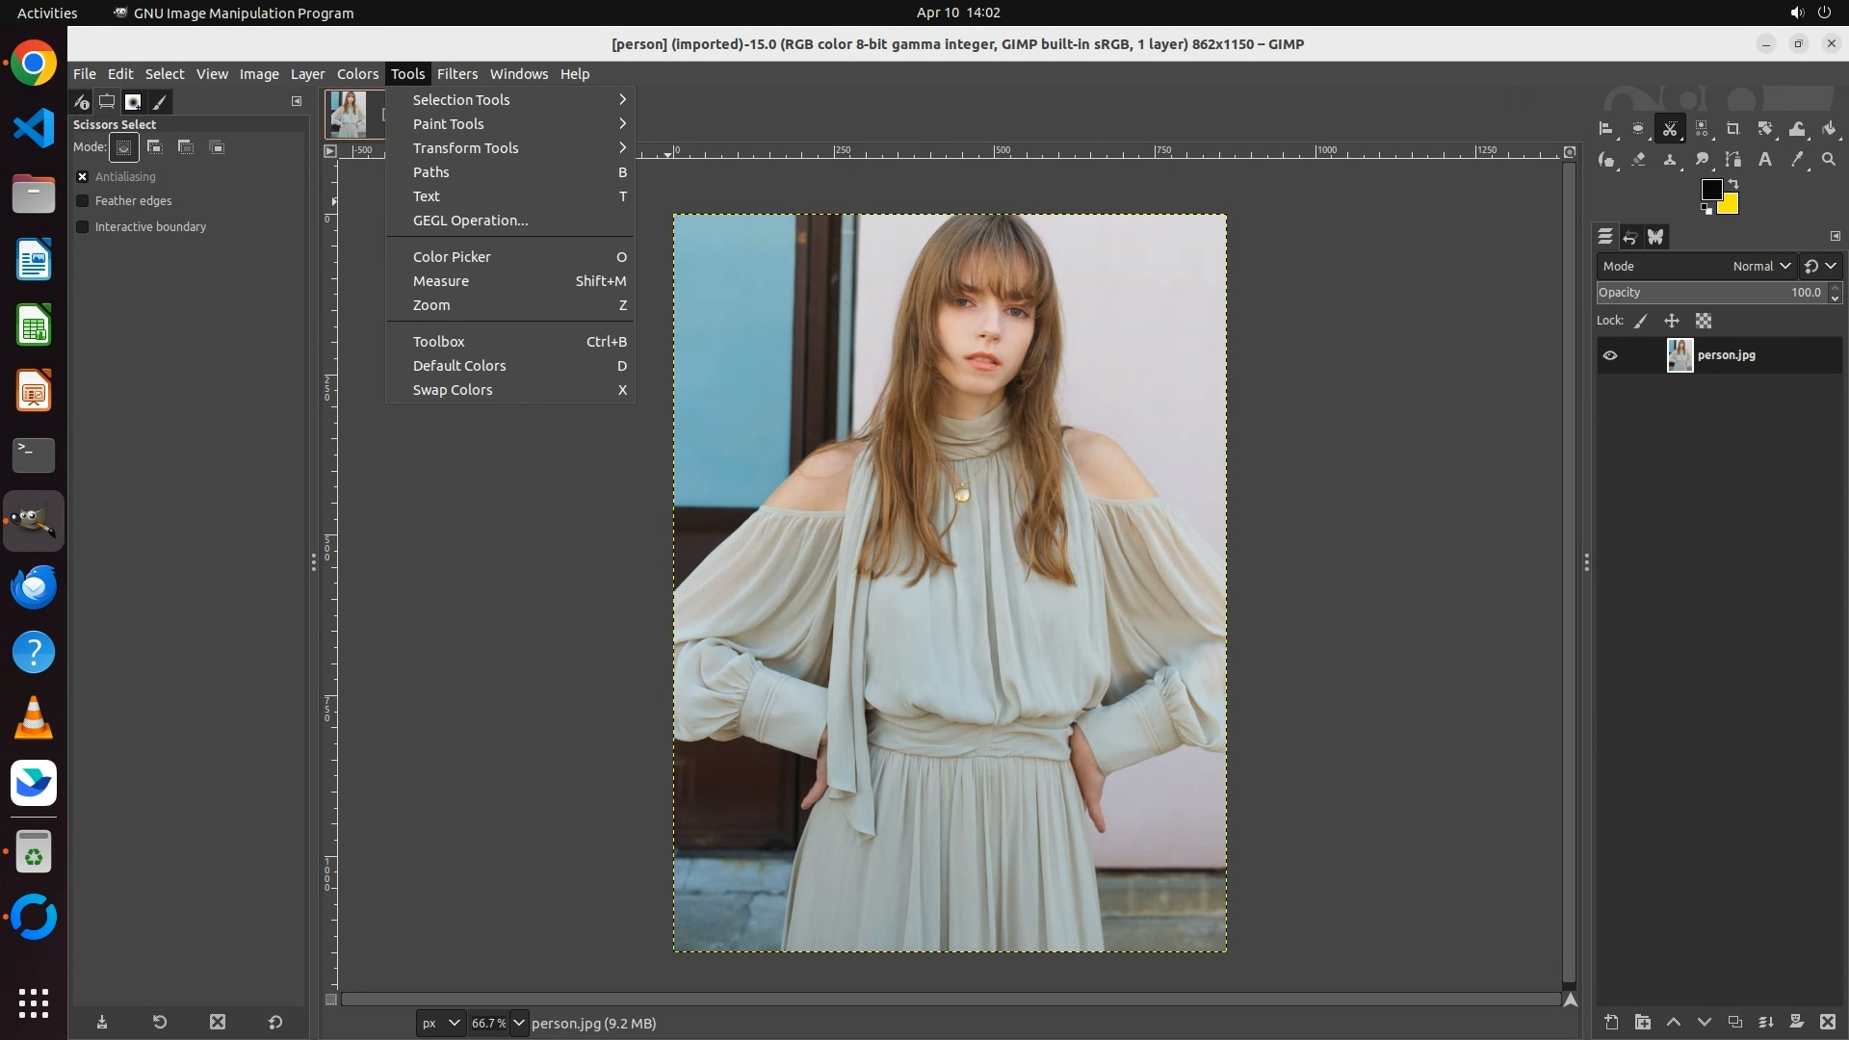Image resolution: width=1849 pixels, height=1040 pixels.
Task: Enable the Feather edges checkbox
Action: tap(83, 201)
